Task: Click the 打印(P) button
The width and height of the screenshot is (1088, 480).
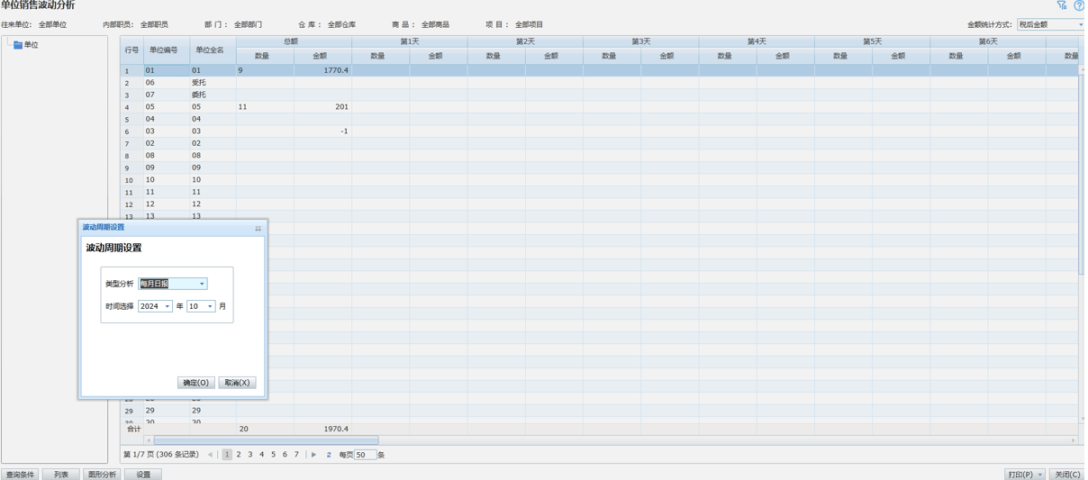Action: 1020,475
